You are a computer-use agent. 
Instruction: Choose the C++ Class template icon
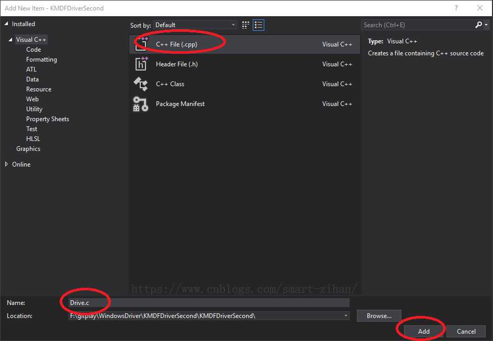141,84
